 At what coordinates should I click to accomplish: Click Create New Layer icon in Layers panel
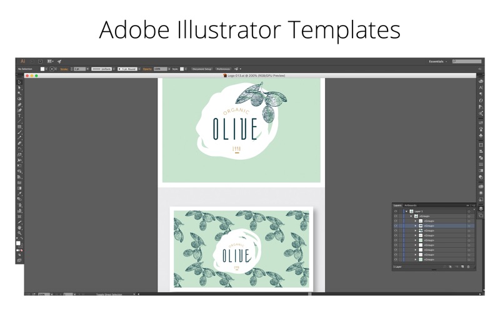(462, 267)
